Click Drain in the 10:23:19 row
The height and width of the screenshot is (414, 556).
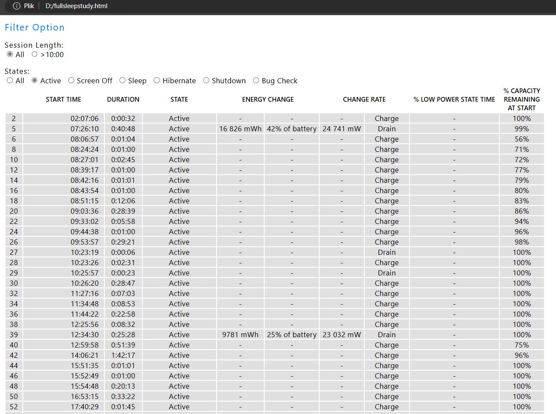point(387,252)
